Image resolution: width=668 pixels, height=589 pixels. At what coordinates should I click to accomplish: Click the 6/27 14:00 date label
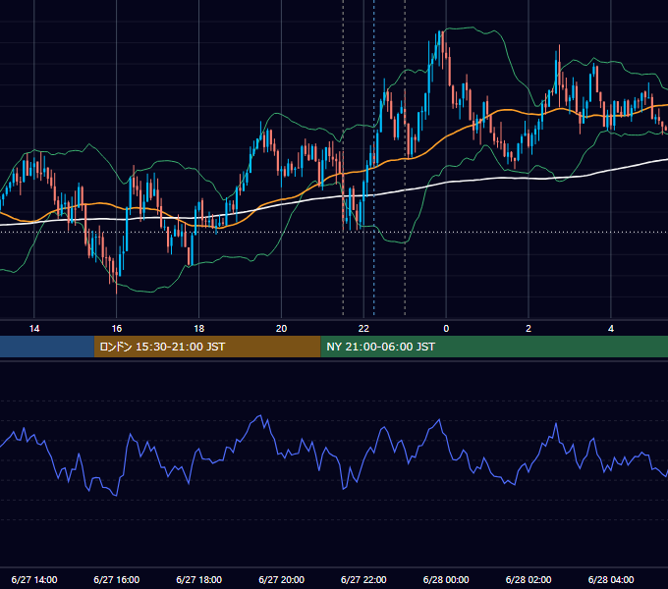click(34, 579)
